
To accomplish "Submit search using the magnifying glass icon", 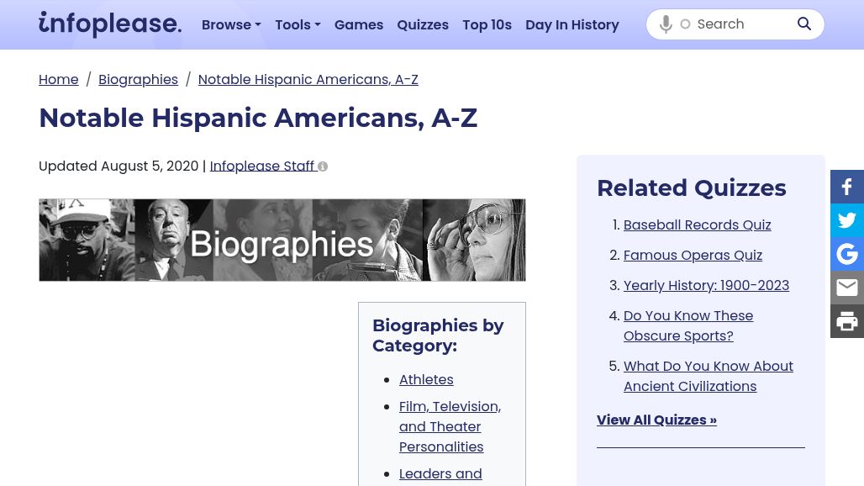I will tap(804, 24).
